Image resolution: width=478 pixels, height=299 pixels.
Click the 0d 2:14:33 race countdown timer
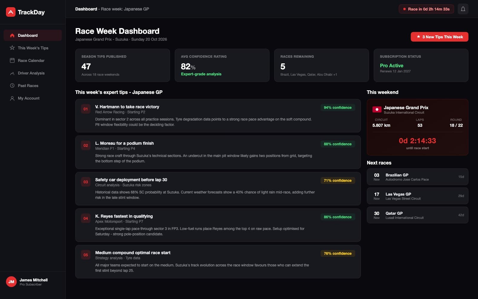pyautogui.click(x=417, y=141)
